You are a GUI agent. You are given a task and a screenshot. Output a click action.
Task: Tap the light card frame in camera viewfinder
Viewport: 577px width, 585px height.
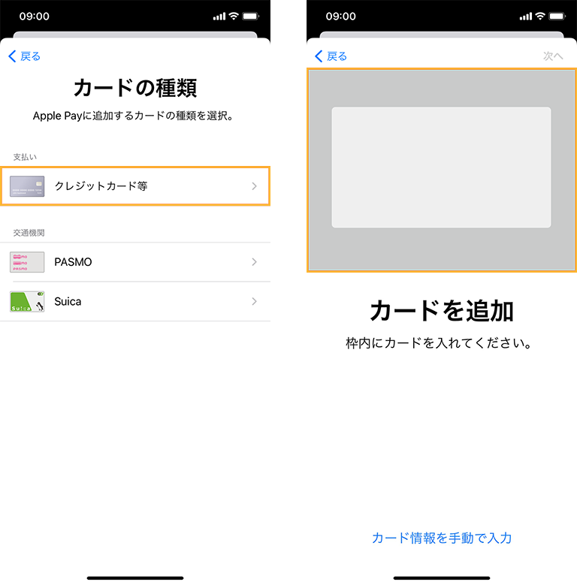point(441,167)
